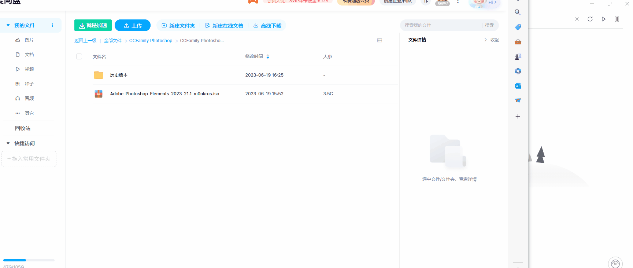633x268 pixels.
Task: Click the plus icon to add sidebar app
Action: (x=518, y=117)
